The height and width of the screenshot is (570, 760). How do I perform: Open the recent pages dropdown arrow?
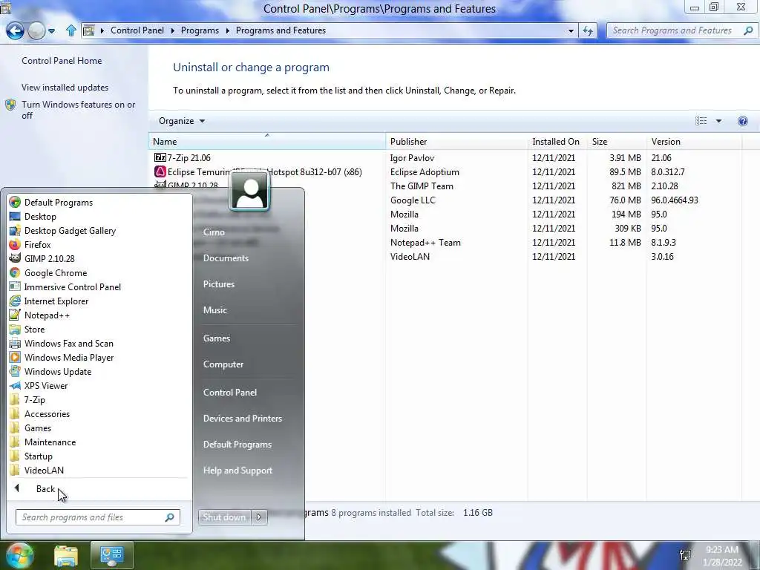tap(51, 31)
